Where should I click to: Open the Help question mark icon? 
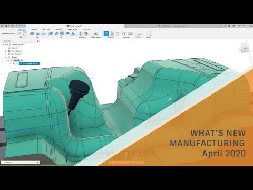251,26
